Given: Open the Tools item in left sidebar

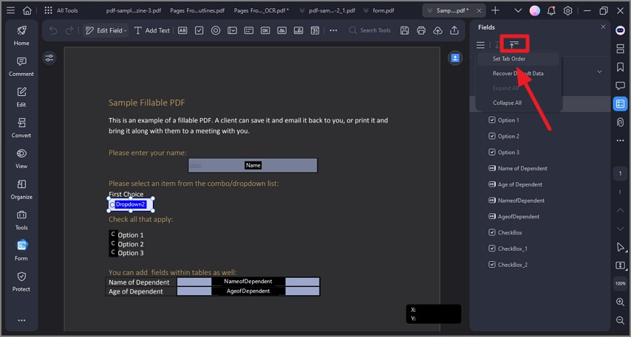Looking at the screenshot, I should 21,220.
